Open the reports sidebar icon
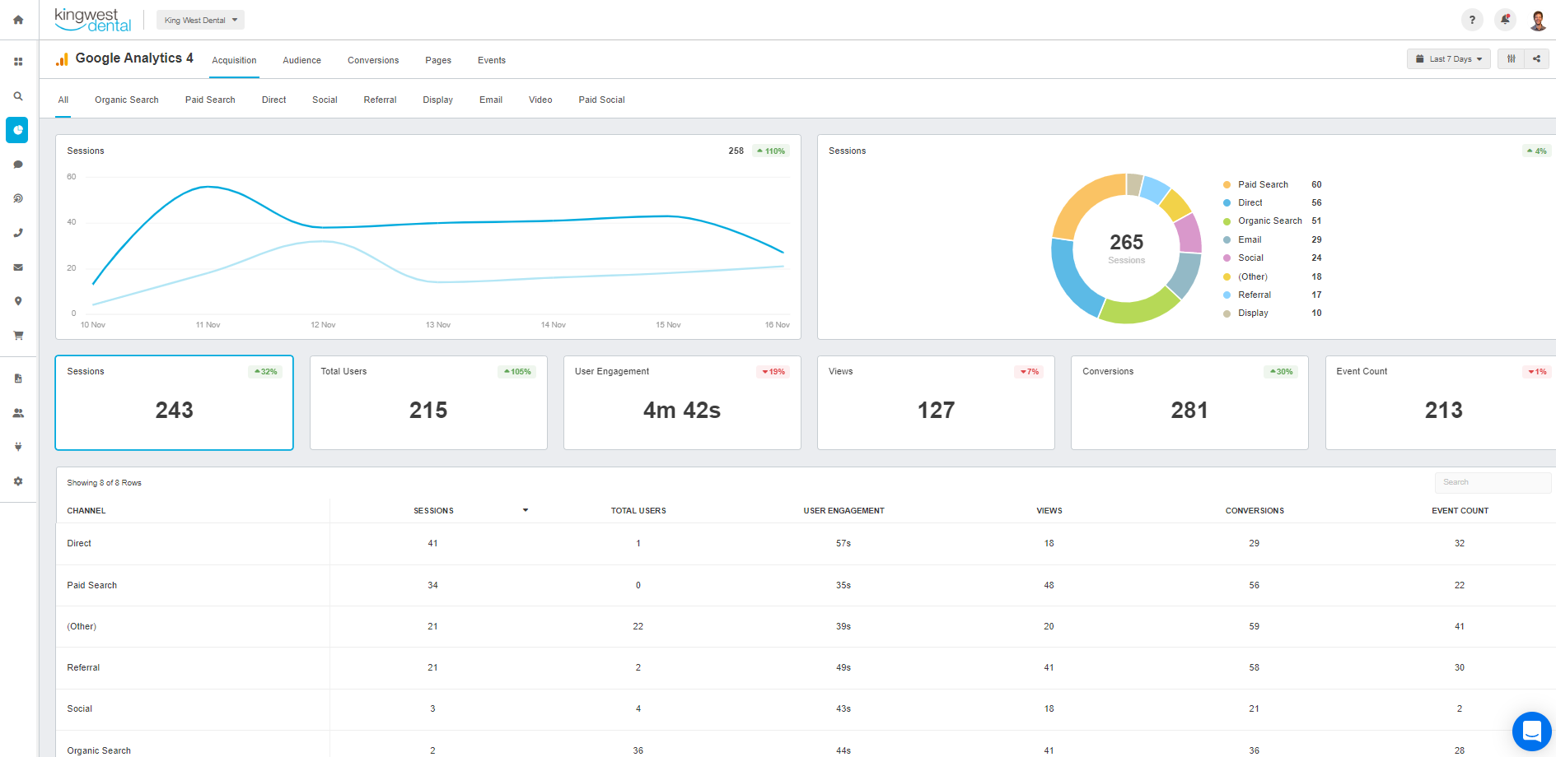The height and width of the screenshot is (757, 1556). 17,378
